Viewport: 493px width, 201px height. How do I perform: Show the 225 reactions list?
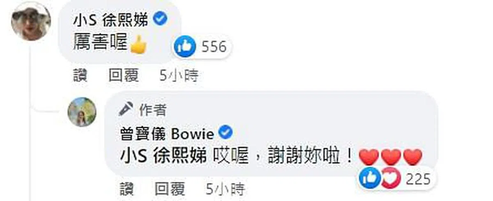coord(417,179)
